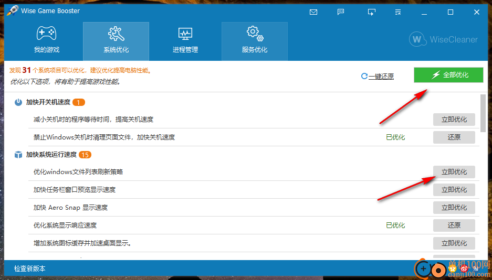
Task: Click the power icon next to 加快开关机速度
Action: pos(18,102)
